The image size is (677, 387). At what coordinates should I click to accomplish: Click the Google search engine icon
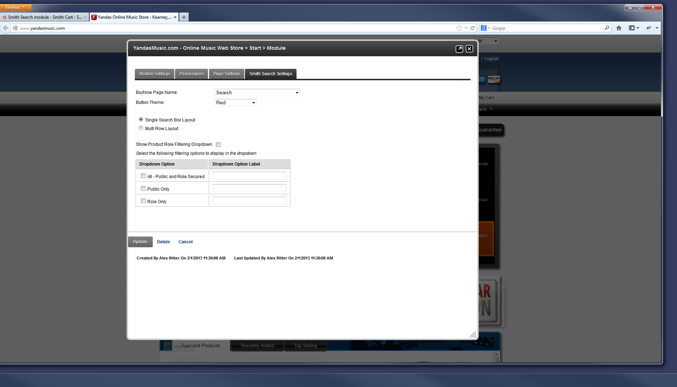click(484, 28)
